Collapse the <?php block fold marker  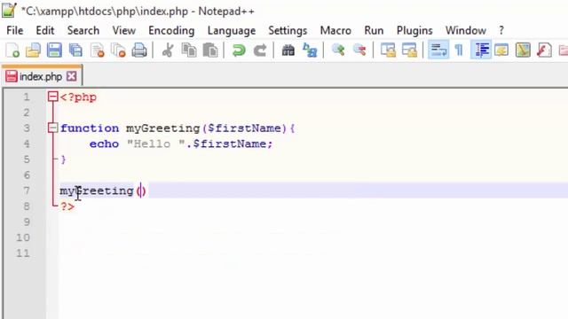click(53, 97)
